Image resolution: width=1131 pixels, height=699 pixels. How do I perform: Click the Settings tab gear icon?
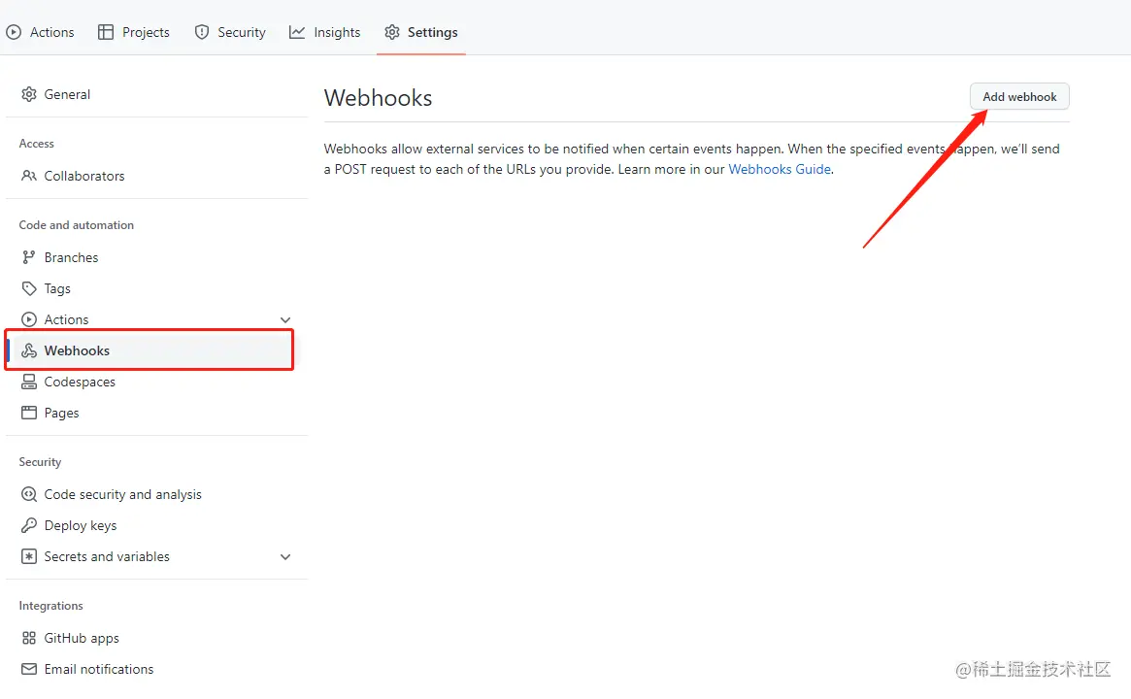pyautogui.click(x=391, y=32)
